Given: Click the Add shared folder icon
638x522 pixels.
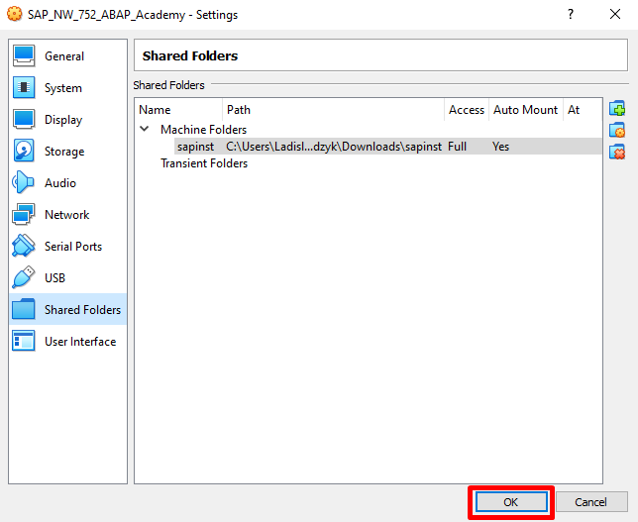Looking at the screenshot, I should point(617,109).
